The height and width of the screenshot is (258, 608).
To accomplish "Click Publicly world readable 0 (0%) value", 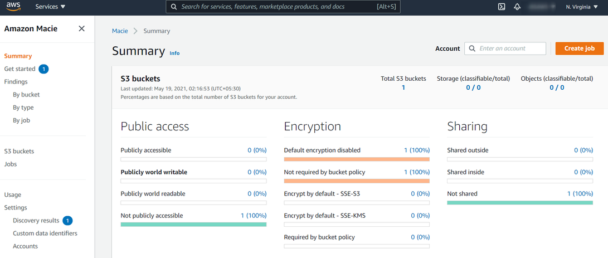I will 257,193.
